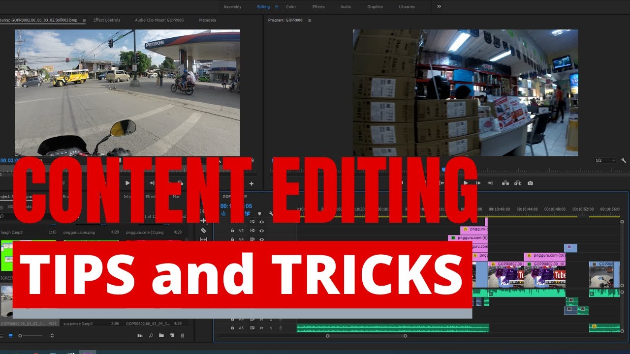Open Find in the Project panel
This screenshot has height=354, width=630.
(x=151, y=335)
